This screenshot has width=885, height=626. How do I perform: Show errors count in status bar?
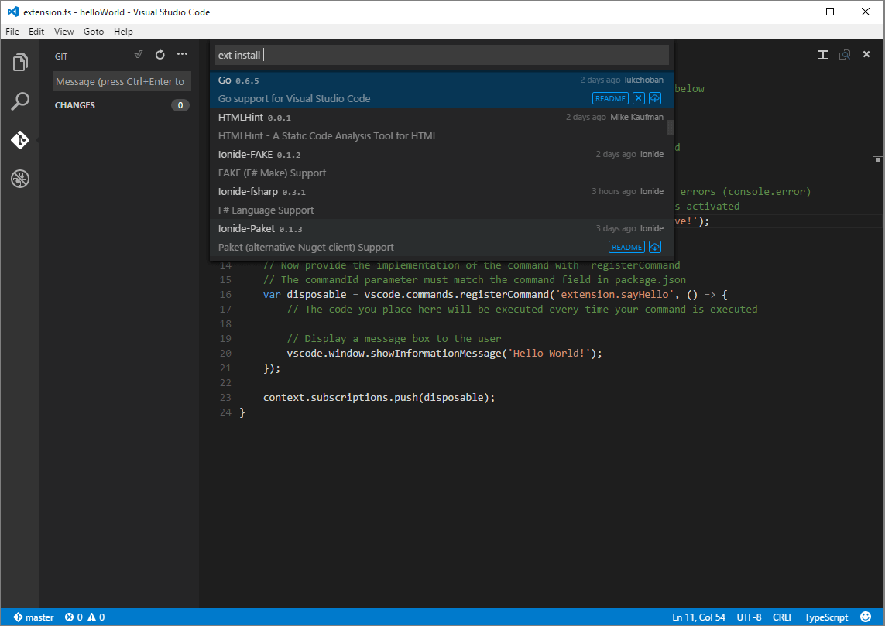click(x=74, y=617)
